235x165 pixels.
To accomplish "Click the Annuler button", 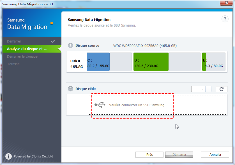I will click(x=215, y=155).
